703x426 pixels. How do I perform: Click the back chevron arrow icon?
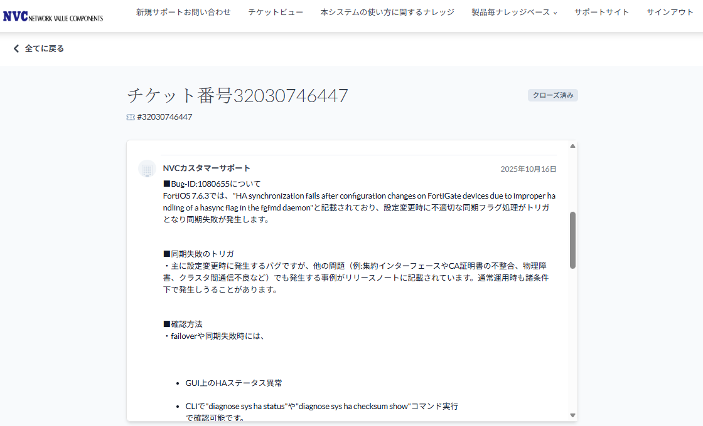(x=16, y=49)
